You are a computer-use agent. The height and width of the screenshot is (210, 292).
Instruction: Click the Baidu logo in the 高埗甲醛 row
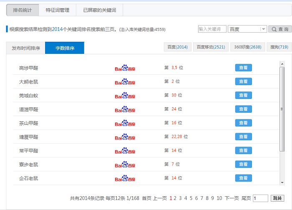(125, 68)
